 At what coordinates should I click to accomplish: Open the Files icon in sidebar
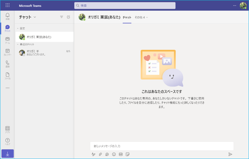(8, 76)
